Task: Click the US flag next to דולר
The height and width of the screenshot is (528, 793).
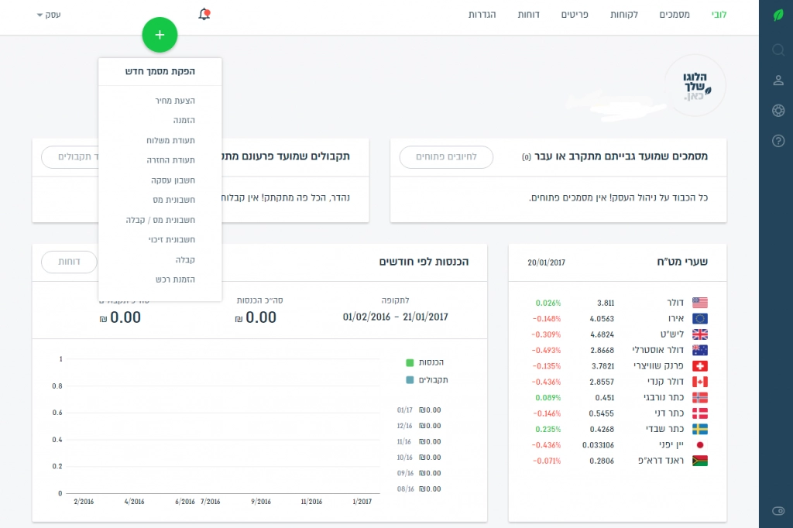Action: coord(700,303)
